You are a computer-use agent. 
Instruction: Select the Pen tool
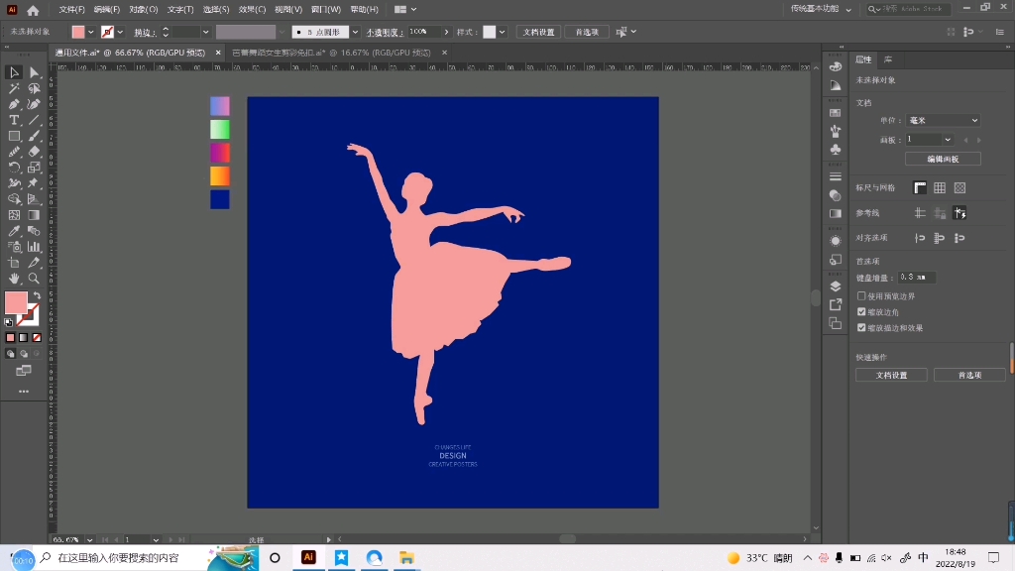pos(14,104)
